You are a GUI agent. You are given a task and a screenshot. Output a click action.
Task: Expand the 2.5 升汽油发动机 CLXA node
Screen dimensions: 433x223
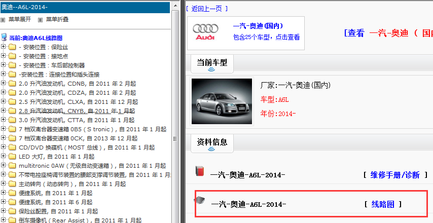pos(4,101)
